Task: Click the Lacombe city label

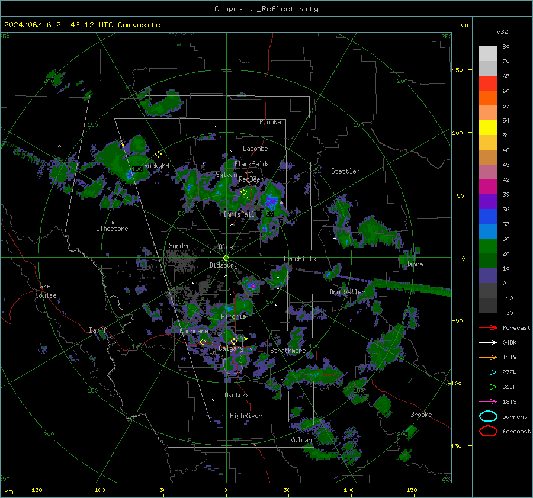Action: (255, 149)
